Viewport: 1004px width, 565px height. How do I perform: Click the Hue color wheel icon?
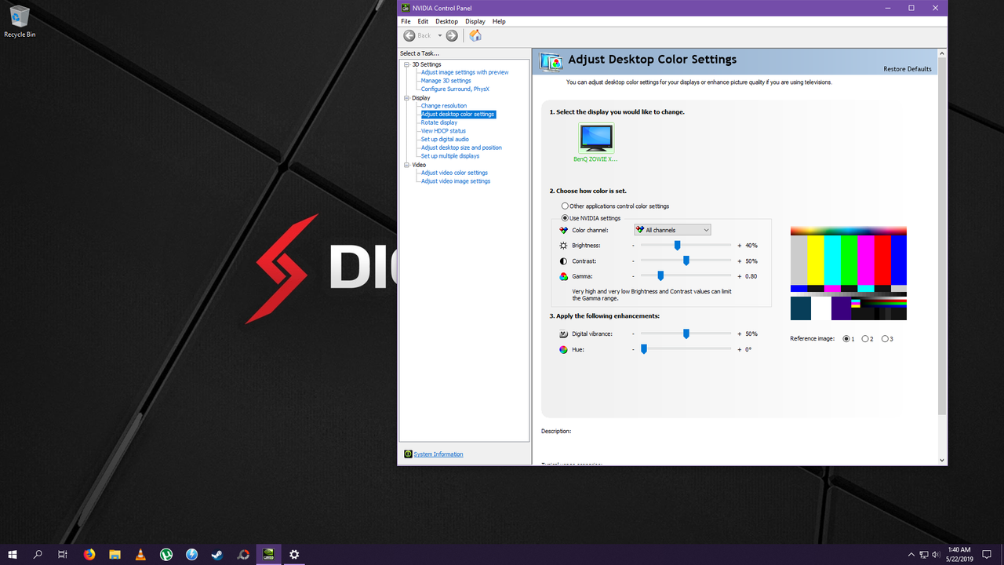click(x=563, y=349)
